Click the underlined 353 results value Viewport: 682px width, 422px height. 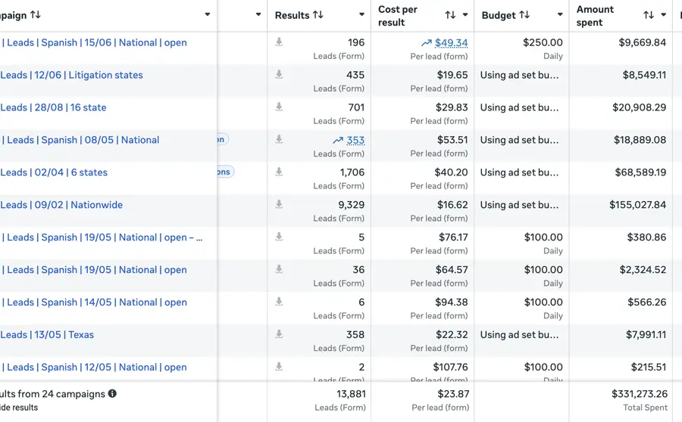tap(355, 140)
